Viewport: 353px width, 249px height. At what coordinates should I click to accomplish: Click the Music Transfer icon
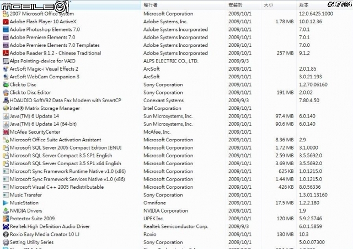tap(6, 195)
